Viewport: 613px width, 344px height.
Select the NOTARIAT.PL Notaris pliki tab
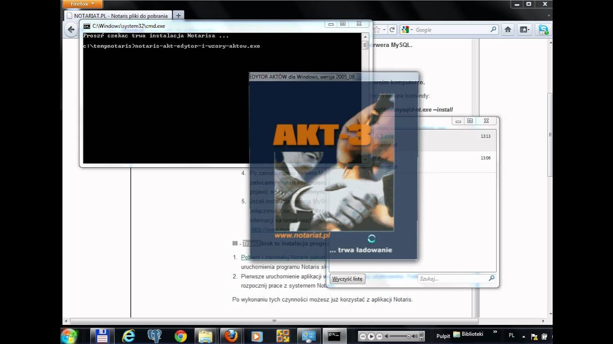[x=117, y=16]
